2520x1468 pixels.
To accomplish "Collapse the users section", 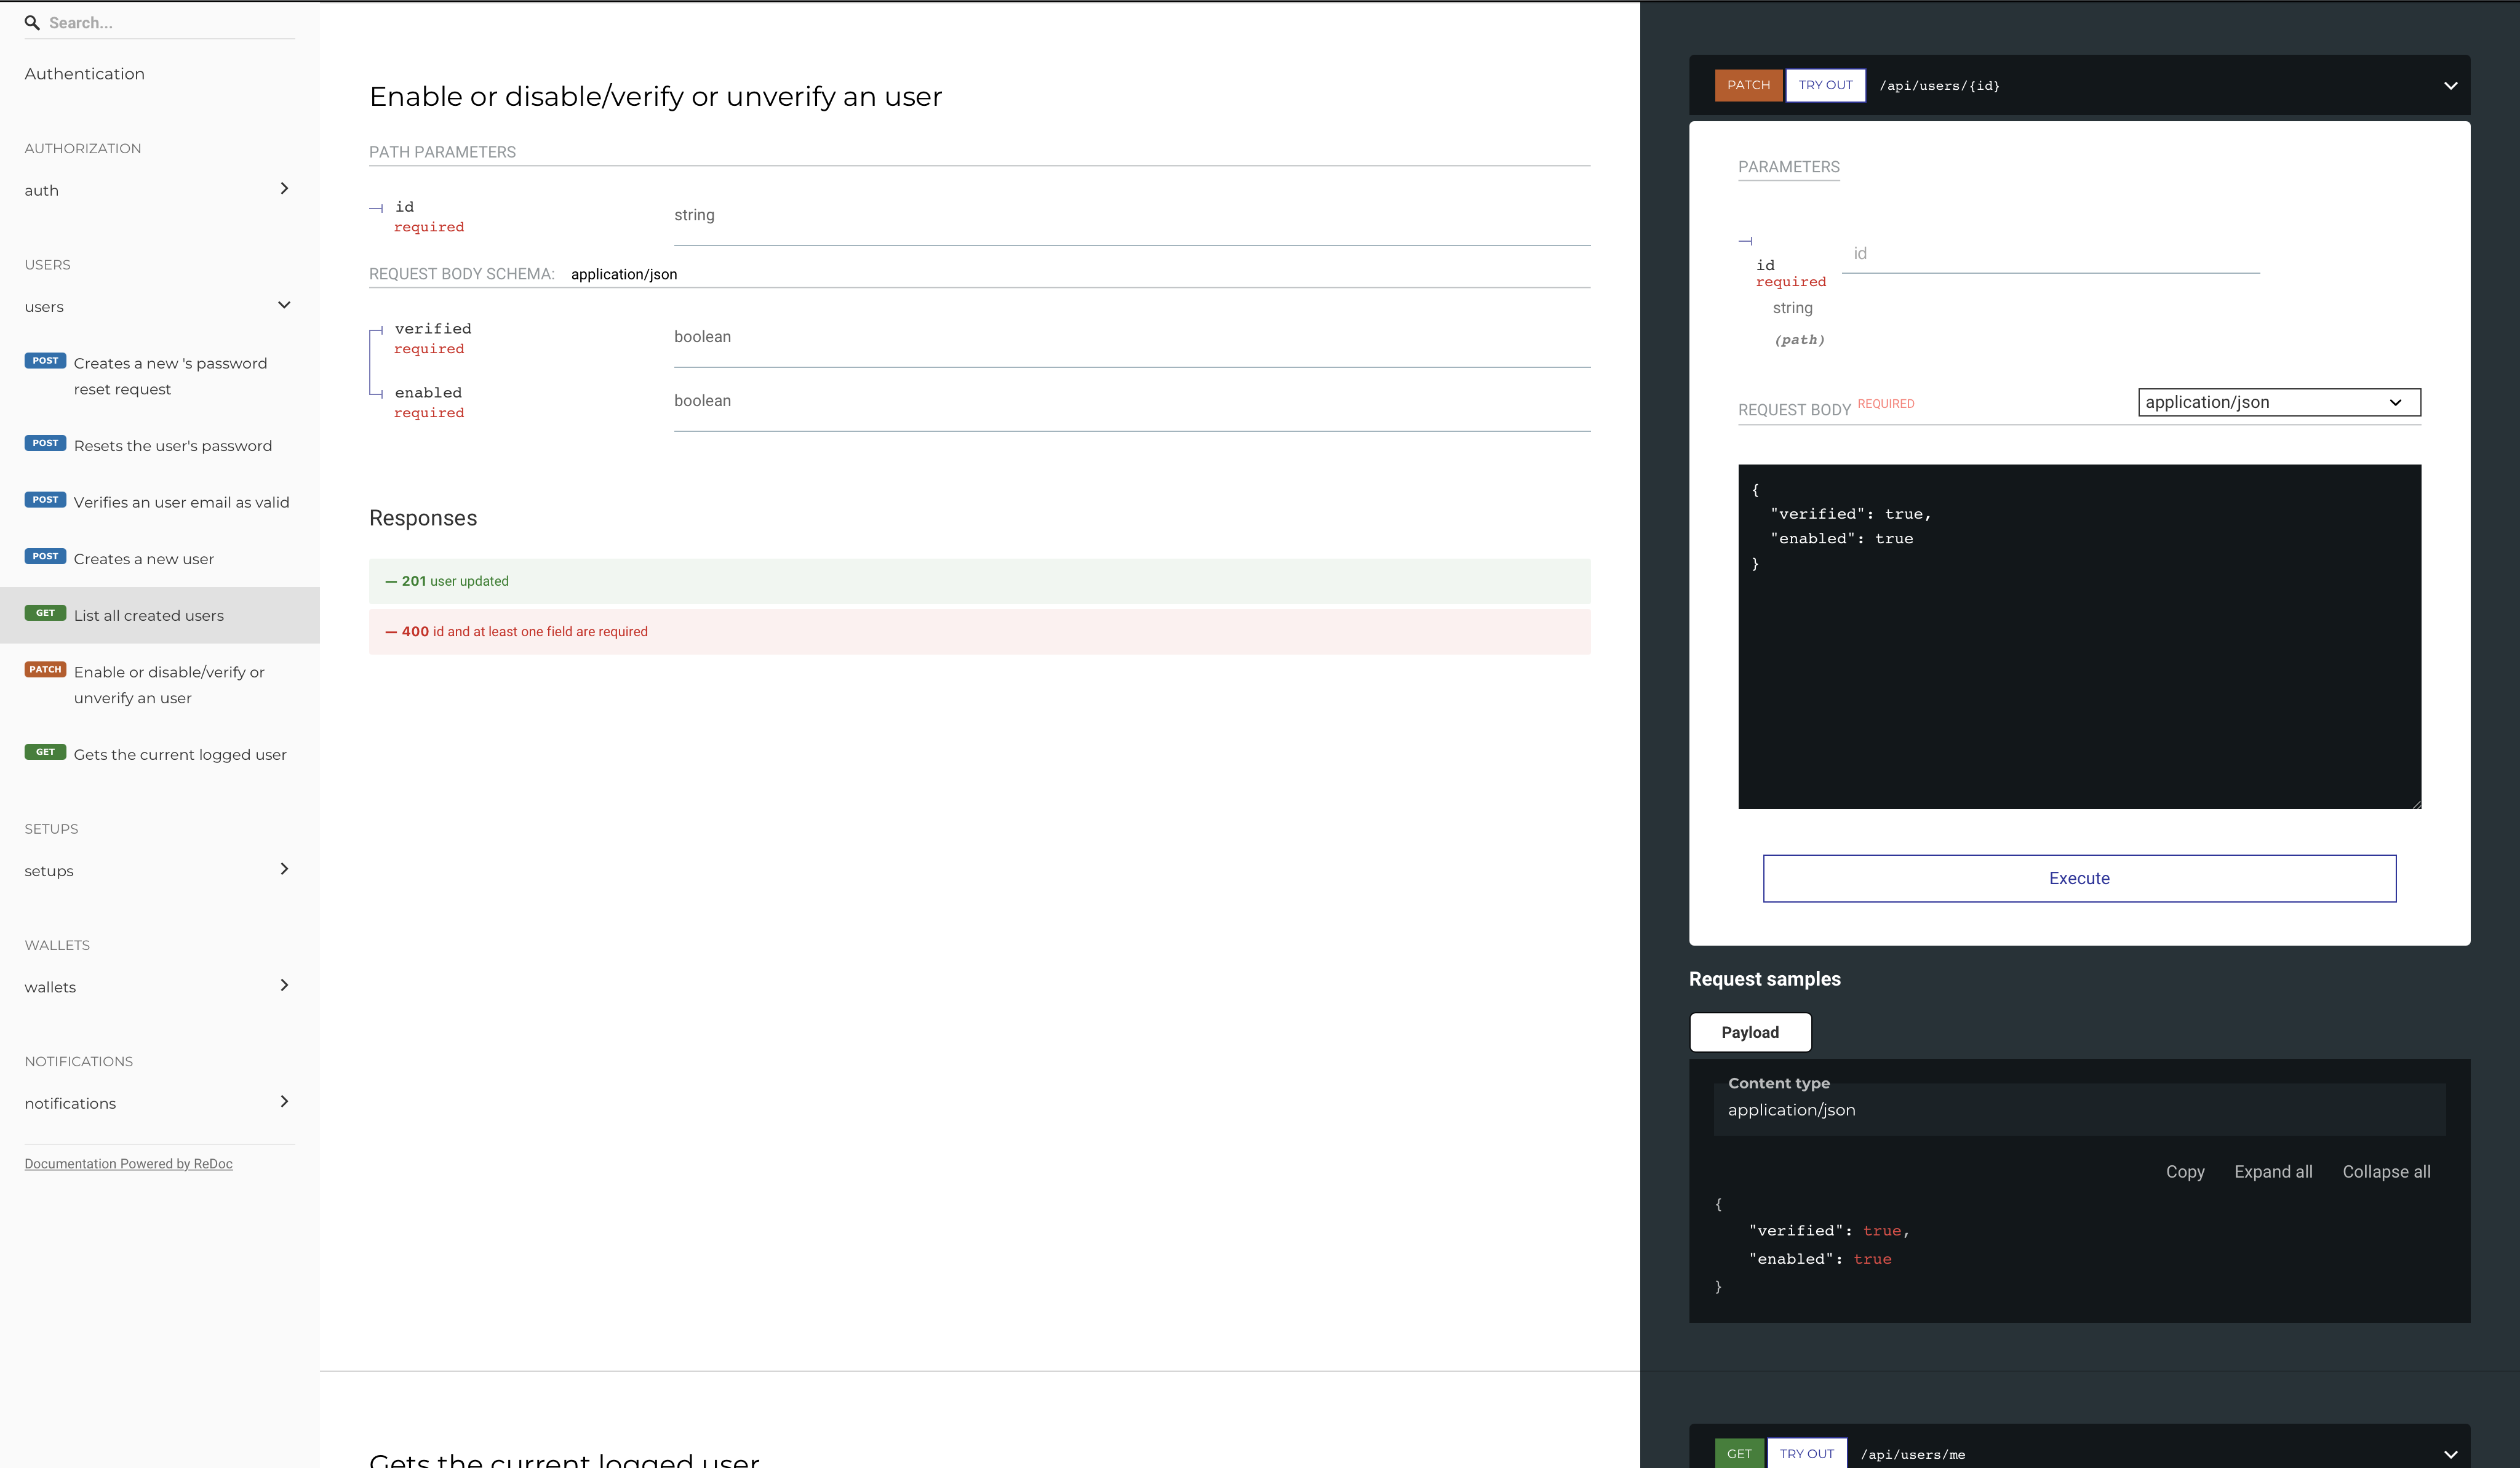I will tap(284, 305).
